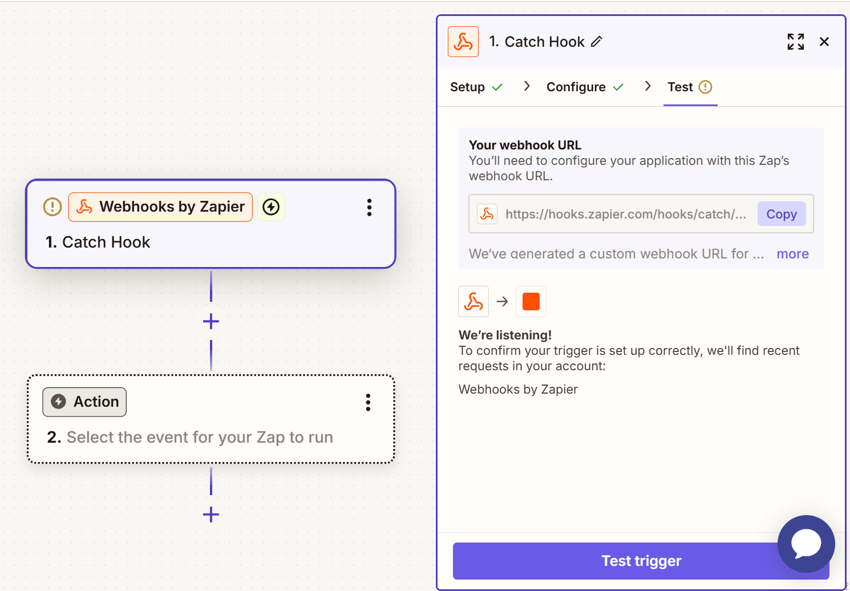Click the Webhooks by Zapier trigger icon
850x591 pixels.
(x=84, y=207)
